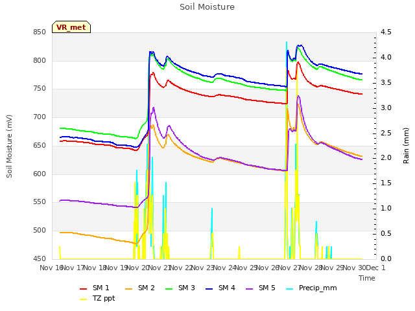
Task: Click the 4.5 rain axis tick label
Action: pos(386,32)
